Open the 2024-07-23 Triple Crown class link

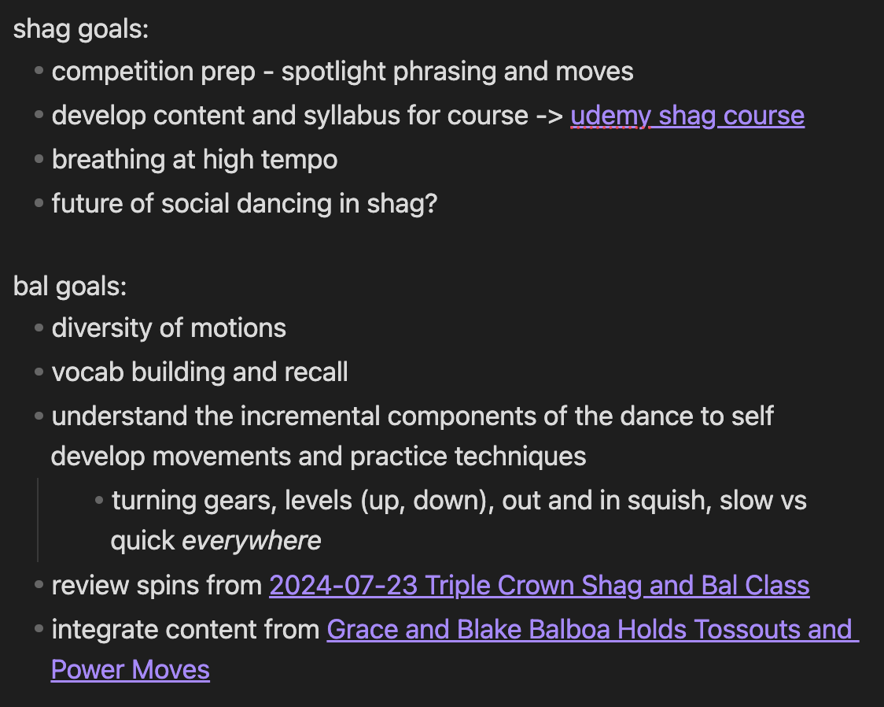(539, 586)
